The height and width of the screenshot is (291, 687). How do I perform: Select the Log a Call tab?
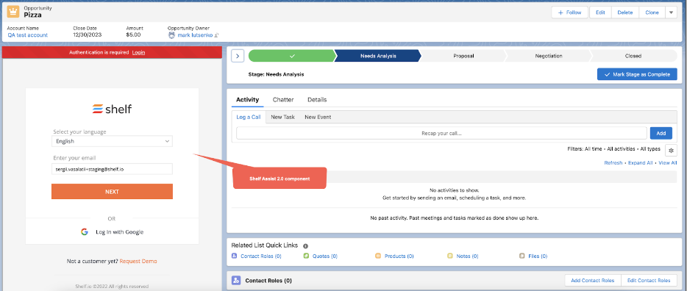point(249,117)
